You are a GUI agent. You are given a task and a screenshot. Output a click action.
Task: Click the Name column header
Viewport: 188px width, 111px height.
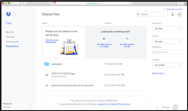(x=45, y=23)
